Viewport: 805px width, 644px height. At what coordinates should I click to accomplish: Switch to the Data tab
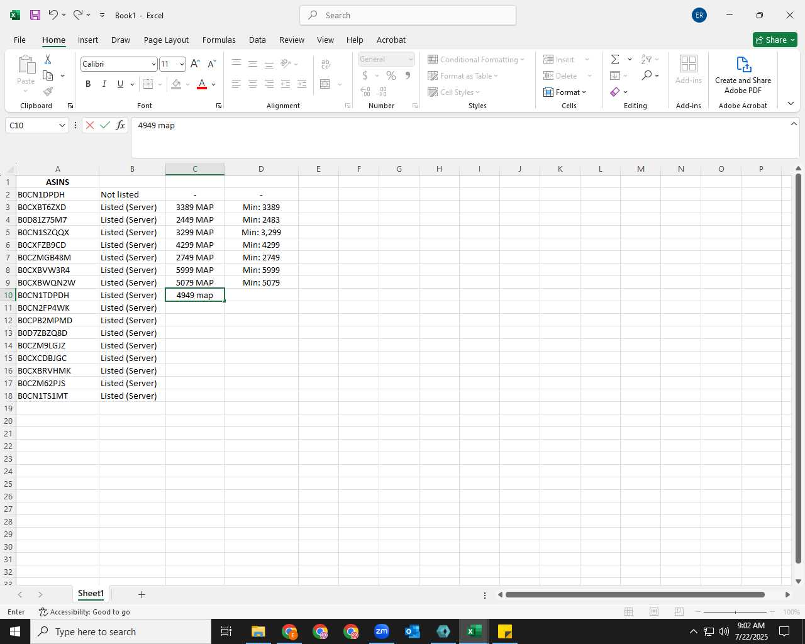point(257,40)
